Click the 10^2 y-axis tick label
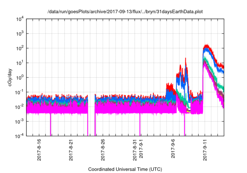Image resolution: width=247 pixels, height=173 pixels. tap(20, 48)
